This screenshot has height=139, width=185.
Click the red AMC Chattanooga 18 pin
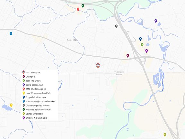pos(78,9)
